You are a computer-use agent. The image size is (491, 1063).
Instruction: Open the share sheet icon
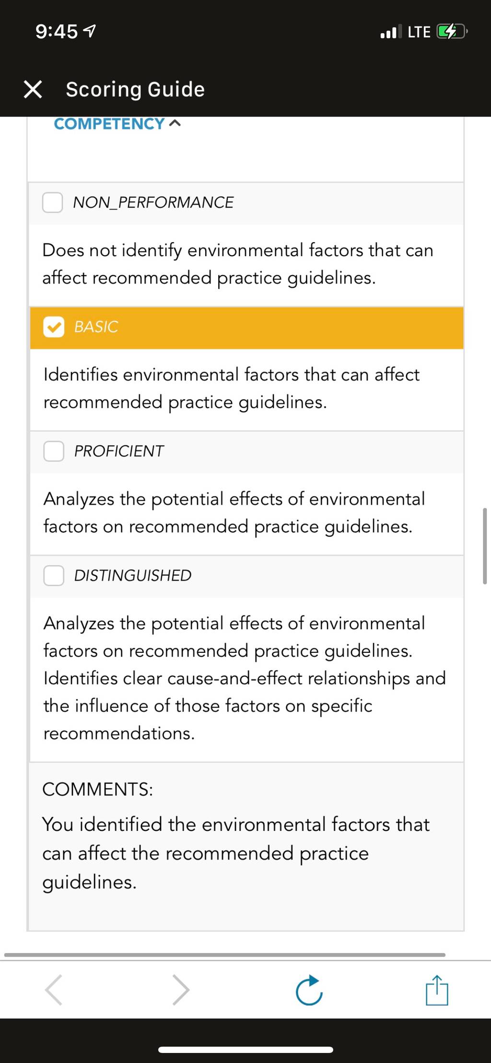point(437,990)
